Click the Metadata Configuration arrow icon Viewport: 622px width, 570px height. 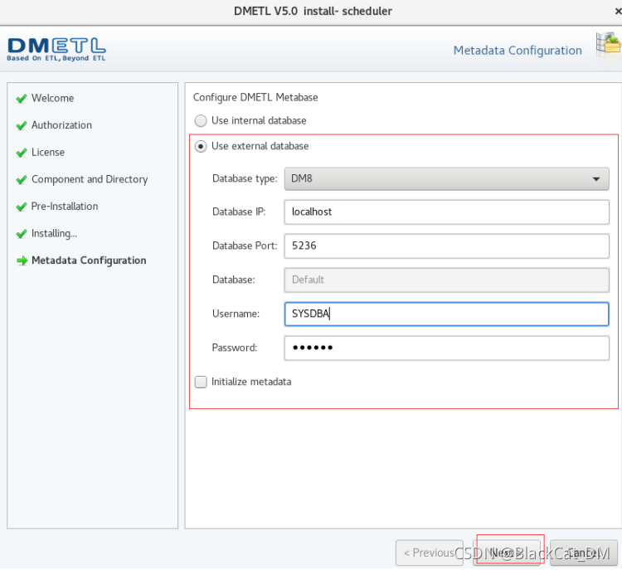click(x=22, y=261)
